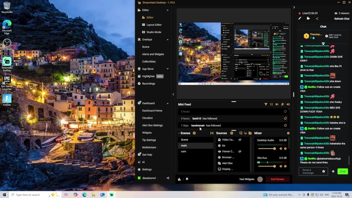Open Settings in sidebar
Screen dimensions: 352x198
(x=147, y=169)
